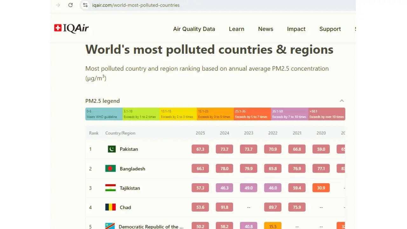Click the 25.1-35 legend swatch
This screenshot has width=407, height=229.
click(x=252, y=114)
